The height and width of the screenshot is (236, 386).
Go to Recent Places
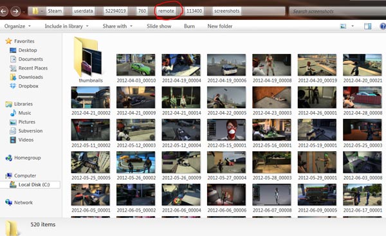[28, 68]
